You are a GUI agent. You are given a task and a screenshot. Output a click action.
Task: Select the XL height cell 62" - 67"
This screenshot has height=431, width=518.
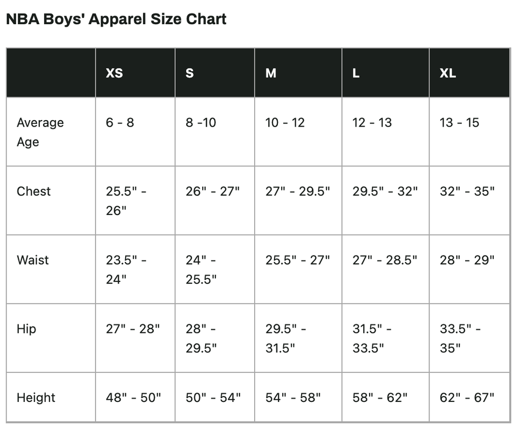coord(467,398)
